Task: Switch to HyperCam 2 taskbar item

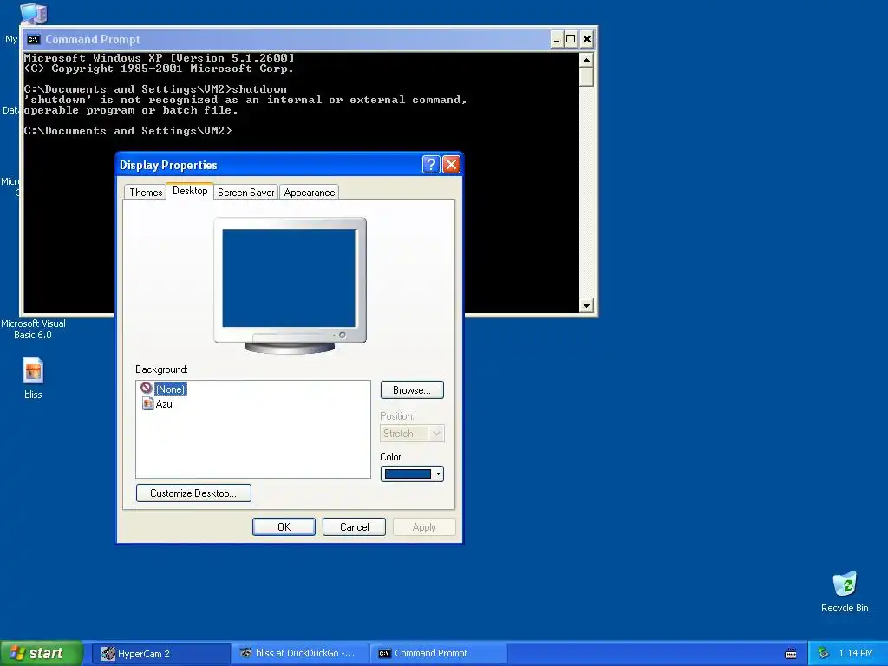Action: click(x=162, y=654)
